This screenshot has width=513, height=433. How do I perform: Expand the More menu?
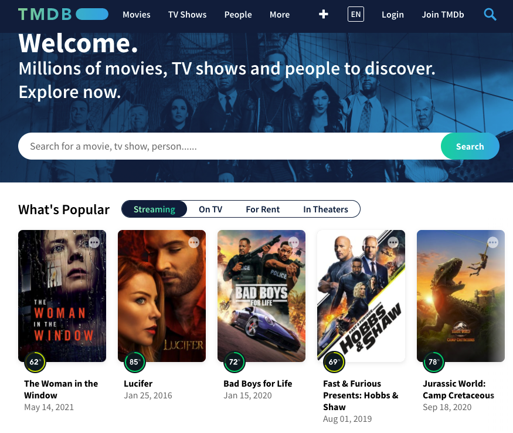click(280, 15)
